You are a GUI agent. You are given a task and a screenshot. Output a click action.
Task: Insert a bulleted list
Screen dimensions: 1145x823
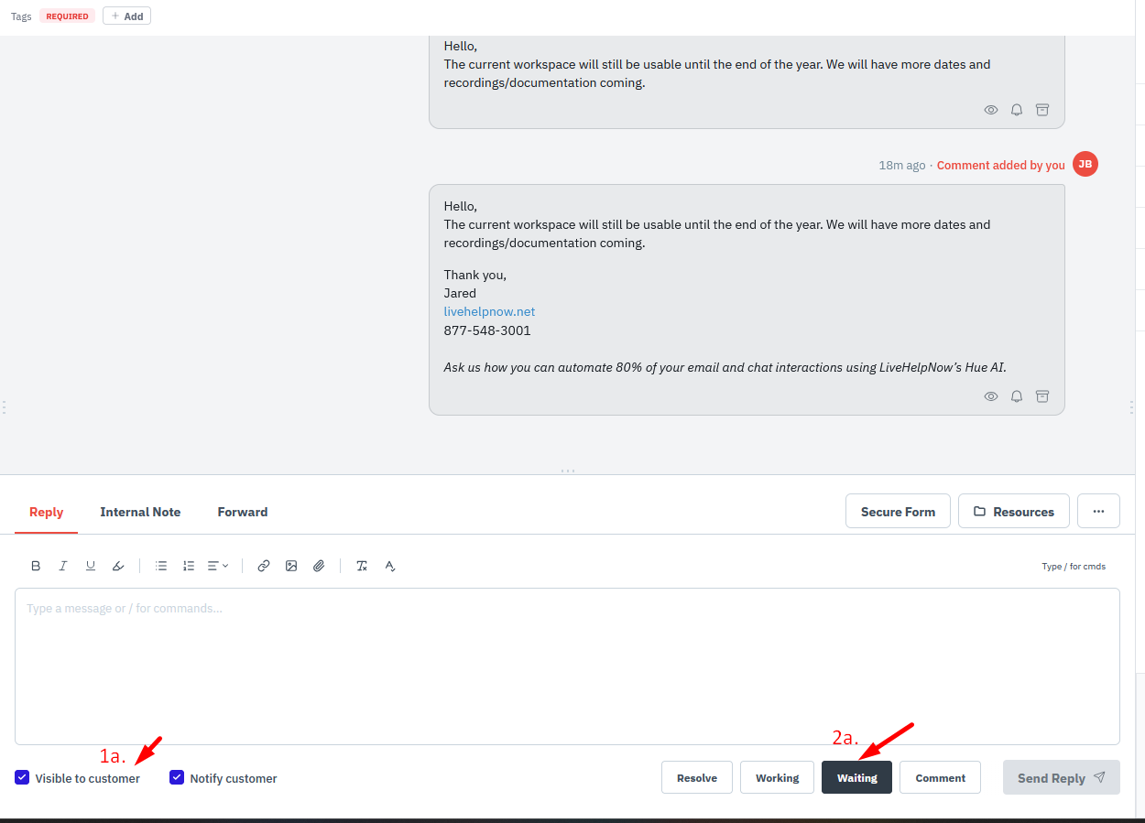point(161,566)
